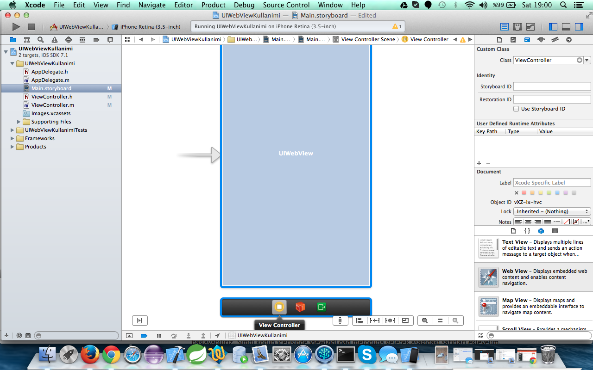593x370 pixels.
Task: Click the Storyboard ID text field
Action: pyautogui.click(x=552, y=86)
